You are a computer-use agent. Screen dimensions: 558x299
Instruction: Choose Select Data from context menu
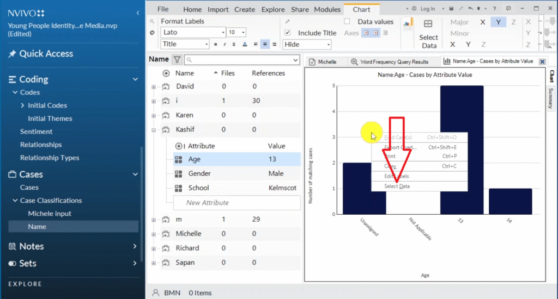tap(397, 186)
